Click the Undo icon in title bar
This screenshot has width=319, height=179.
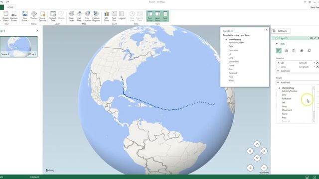pyautogui.click(x=2, y=2)
